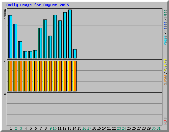Click the cyan usage bar for day 11
This screenshot has width=169, height=132.
60,39
